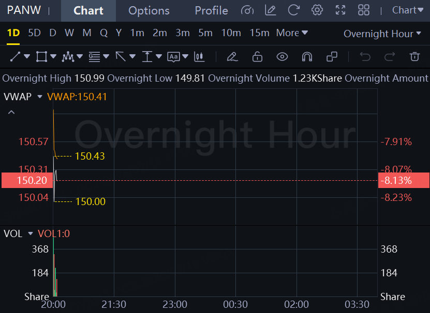Switch to the 15m interval
The height and width of the screenshot is (313, 430).
[259, 33]
